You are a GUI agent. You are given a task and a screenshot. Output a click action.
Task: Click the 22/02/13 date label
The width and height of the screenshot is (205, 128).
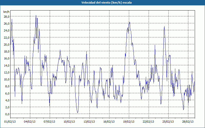pos(148,122)
